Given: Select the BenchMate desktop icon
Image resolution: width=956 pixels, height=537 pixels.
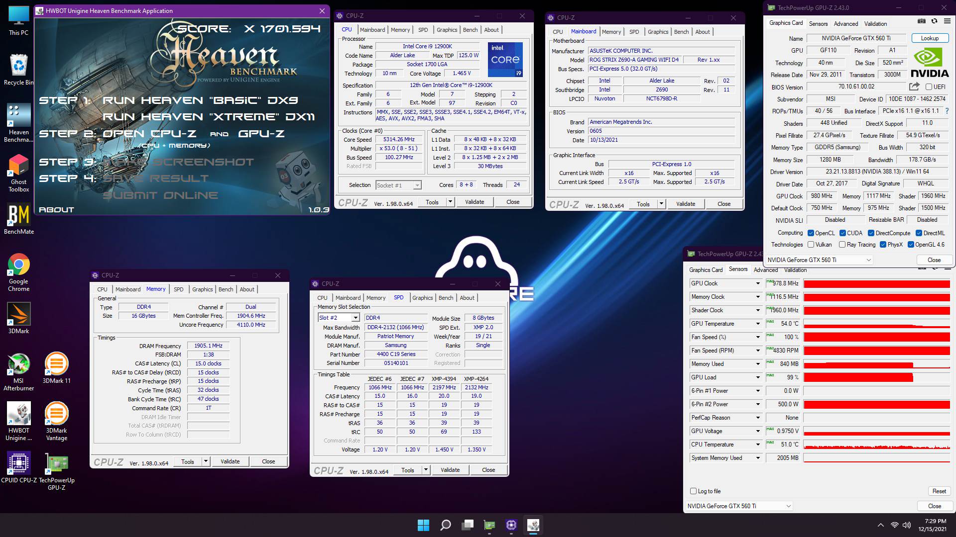Looking at the screenshot, I should point(18,220).
